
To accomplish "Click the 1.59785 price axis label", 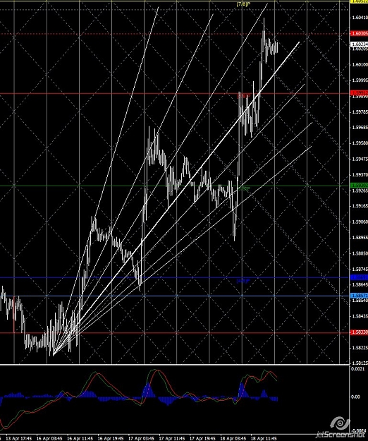I will [360, 112].
